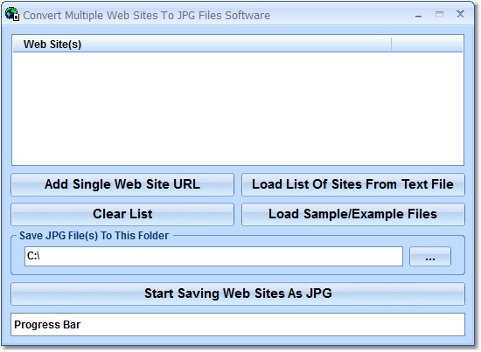Focus the save folder path field

[x=213, y=257]
